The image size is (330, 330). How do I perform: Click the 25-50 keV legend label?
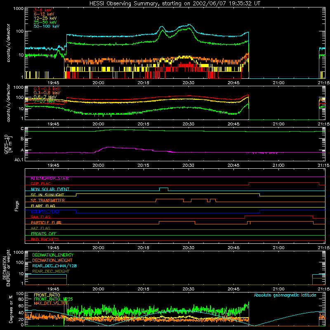coord(45,22)
